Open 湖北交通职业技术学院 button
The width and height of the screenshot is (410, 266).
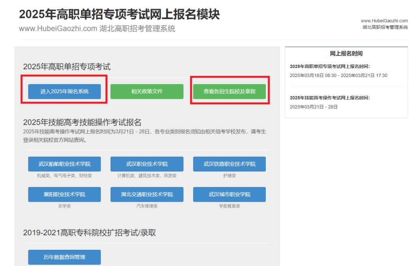pos(147,194)
